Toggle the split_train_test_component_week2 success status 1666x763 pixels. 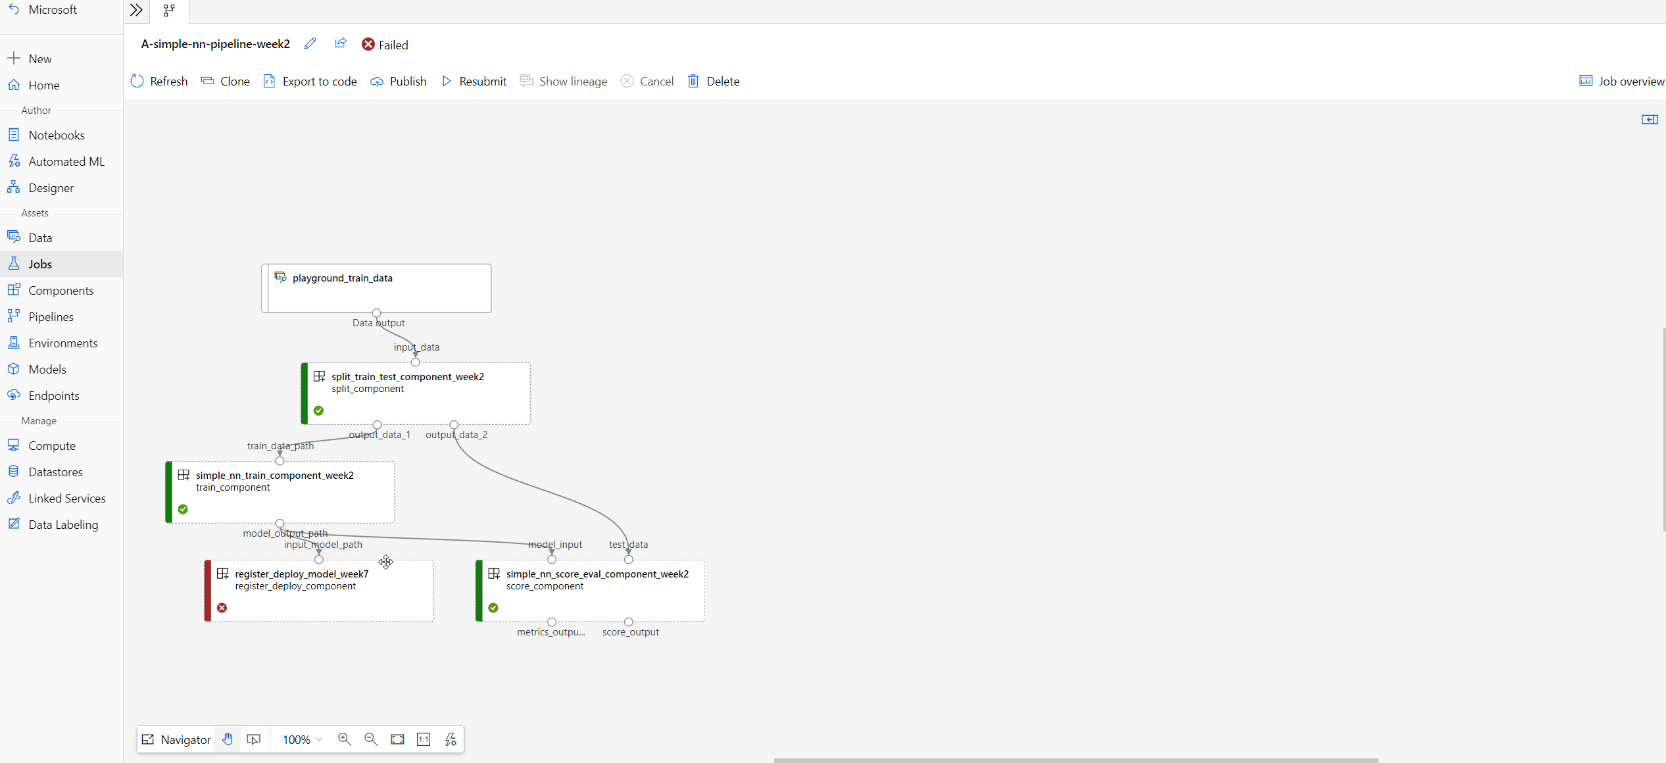tap(319, 410)
